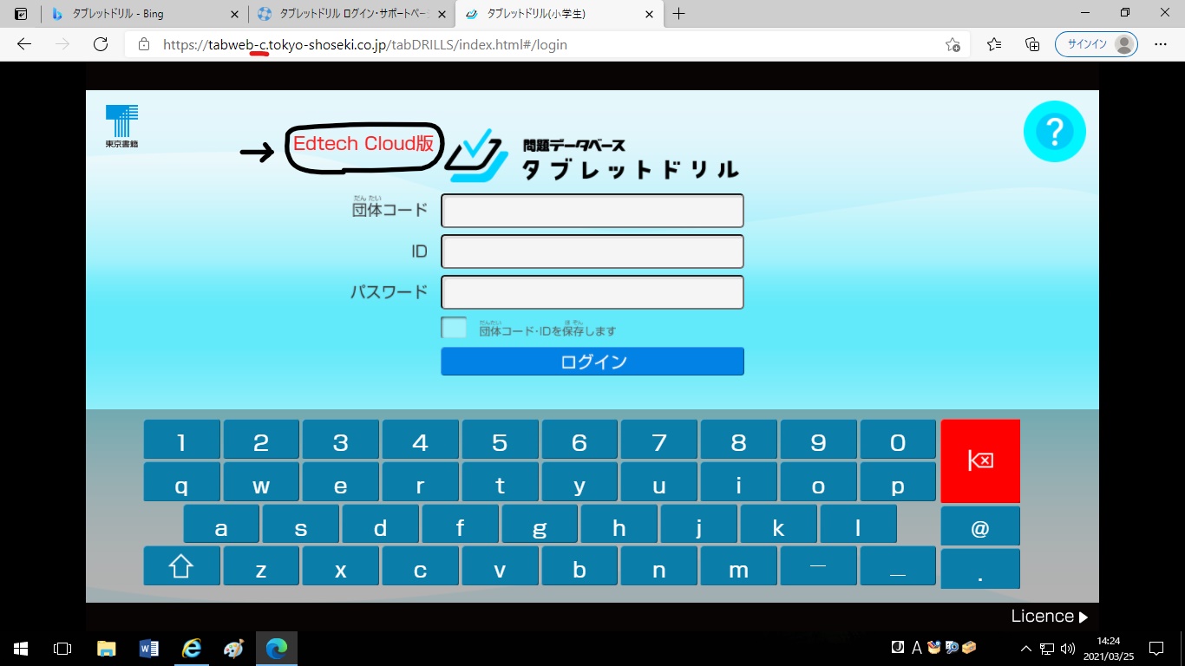Open volume control in system tray
1185x666 pixels.
(x=1067, y=648)
